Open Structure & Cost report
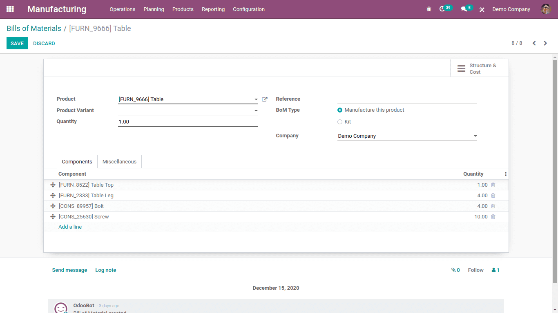558x313 pixels. coord(480,68)
